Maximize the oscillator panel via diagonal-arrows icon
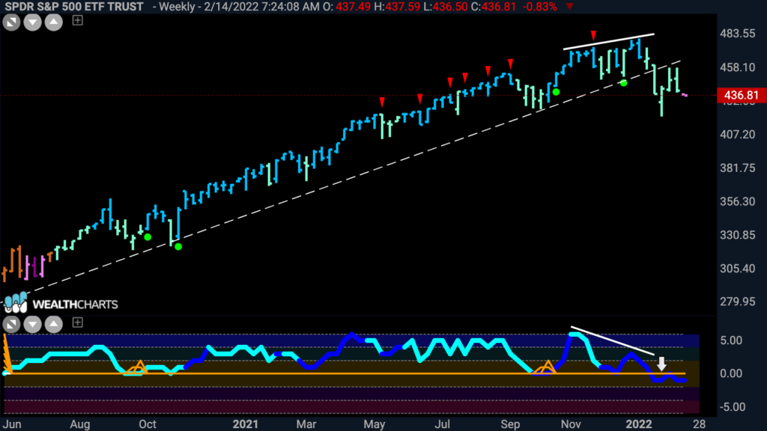The image size is (767, 431). pyautogui.click(x=11, y=323)
